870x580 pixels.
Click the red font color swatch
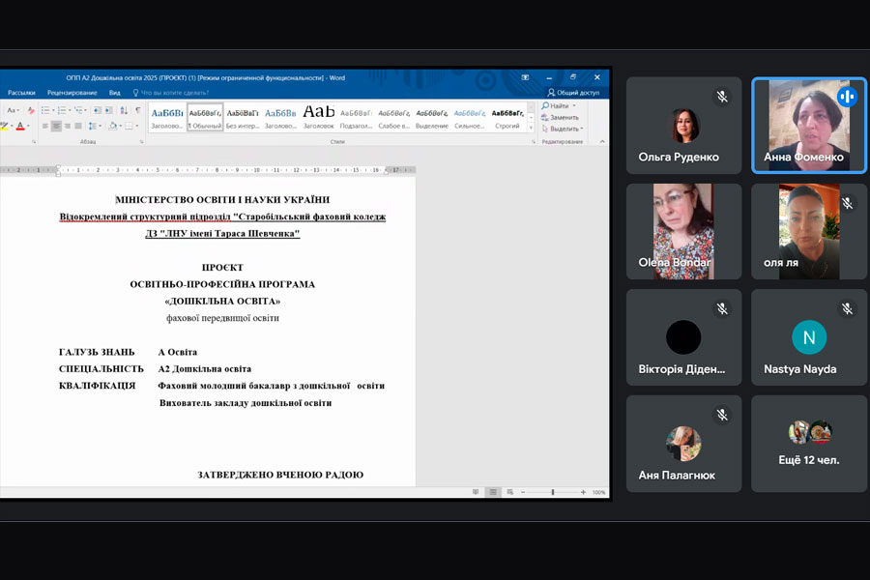point(19,126)
